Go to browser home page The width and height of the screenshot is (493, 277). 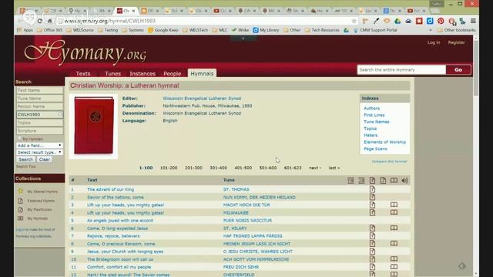[49, 21]
